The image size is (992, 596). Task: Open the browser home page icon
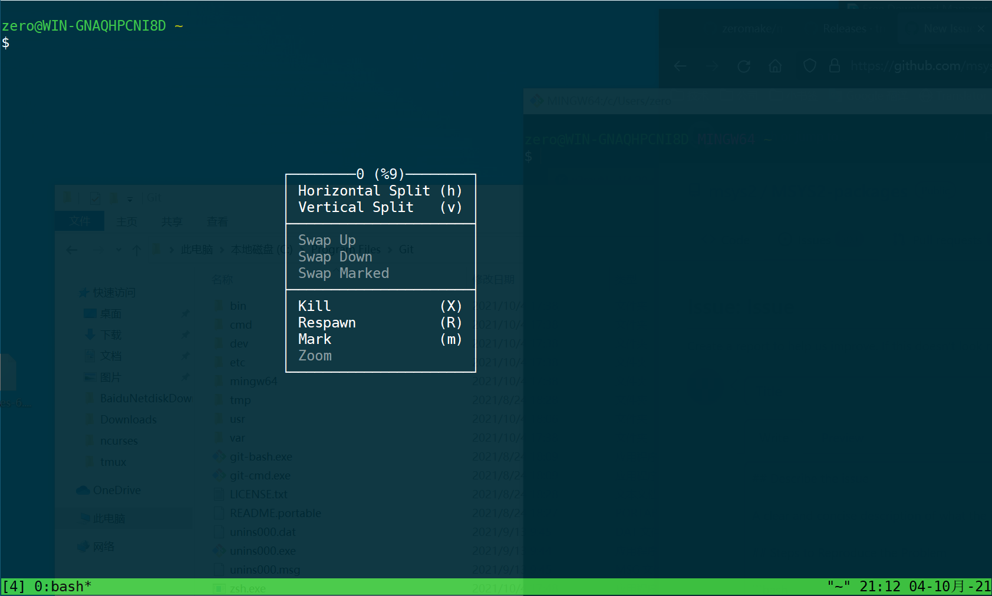click(775, 65)
